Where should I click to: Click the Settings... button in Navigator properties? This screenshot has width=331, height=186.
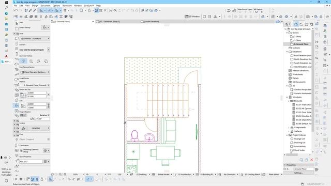[x=298, y=173]
